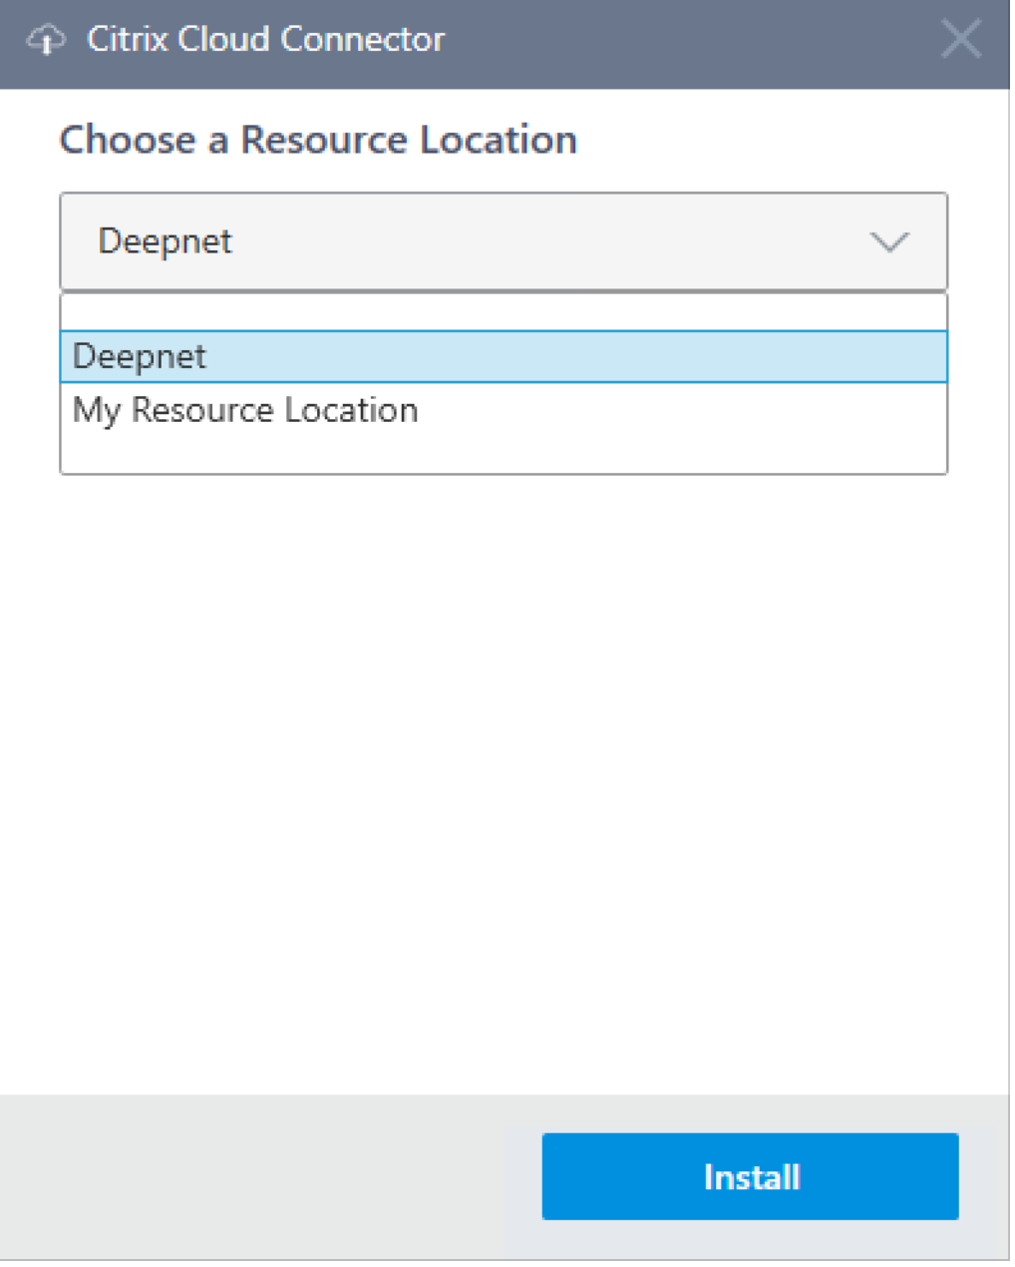Select the highlighted Deepnet list option
Screen dimensions: 1015x1267
140,357
